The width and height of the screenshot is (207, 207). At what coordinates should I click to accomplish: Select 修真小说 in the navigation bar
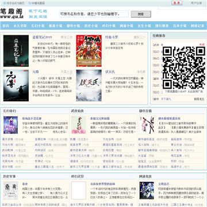click(x=56, y=26)
